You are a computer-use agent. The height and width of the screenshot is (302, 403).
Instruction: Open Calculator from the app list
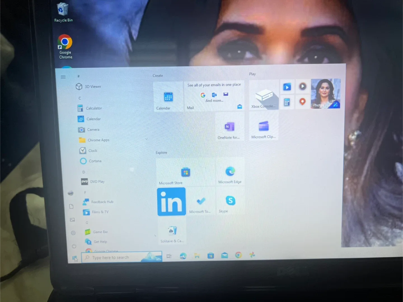94,108
